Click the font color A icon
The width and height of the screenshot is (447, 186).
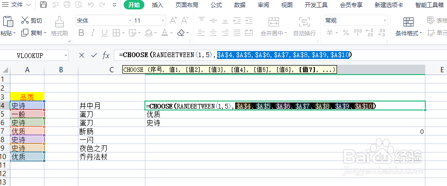coord(164,33)
